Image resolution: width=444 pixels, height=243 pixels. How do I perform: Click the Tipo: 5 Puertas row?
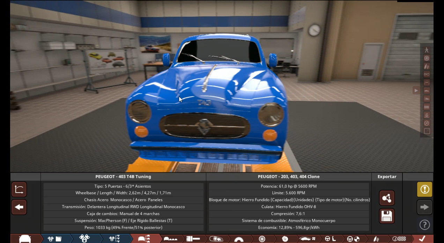pyautogui.click(x=123, y=186)
